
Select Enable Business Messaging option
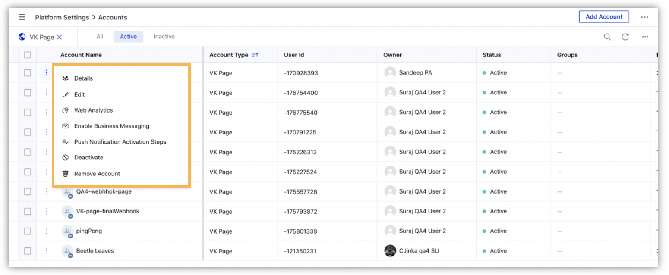tap(121, 126)
